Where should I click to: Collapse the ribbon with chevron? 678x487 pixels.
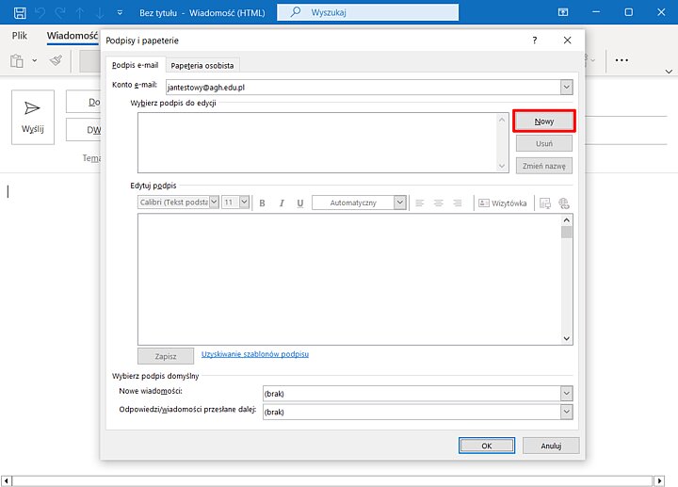click(669, 72)
